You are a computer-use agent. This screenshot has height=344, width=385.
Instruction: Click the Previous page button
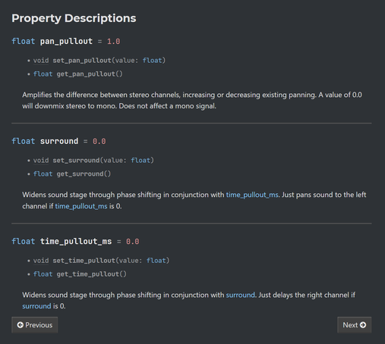(35, 325)
